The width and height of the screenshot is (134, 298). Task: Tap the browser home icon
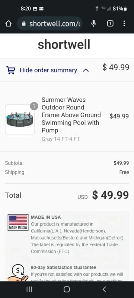pyautogui.click(x=8, y=23)
